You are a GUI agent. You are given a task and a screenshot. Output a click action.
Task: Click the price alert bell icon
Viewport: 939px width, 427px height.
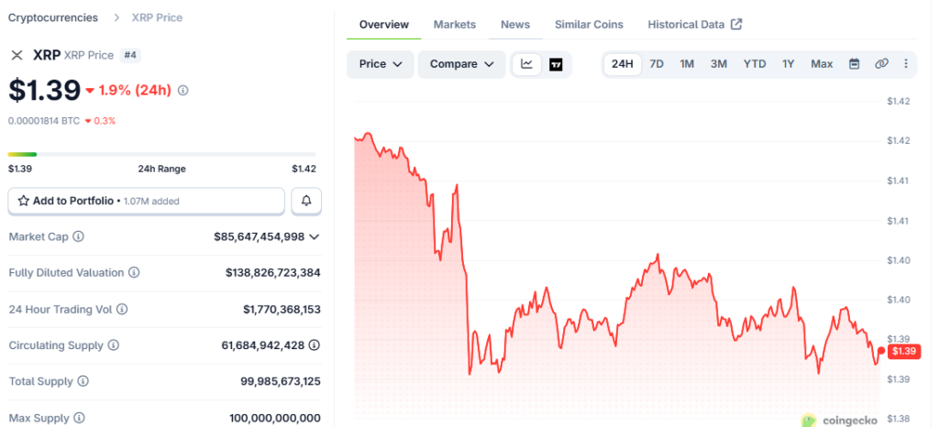click(x=306, y=201)
